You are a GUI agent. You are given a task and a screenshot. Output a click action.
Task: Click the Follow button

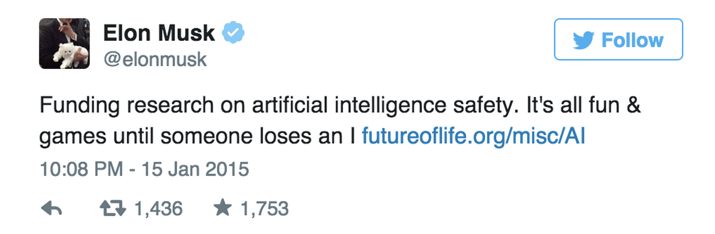pyautogui.click(x=618, y=40)
